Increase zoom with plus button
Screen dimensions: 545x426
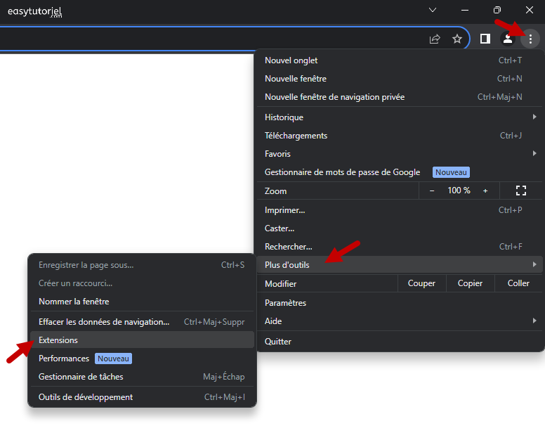485,191
